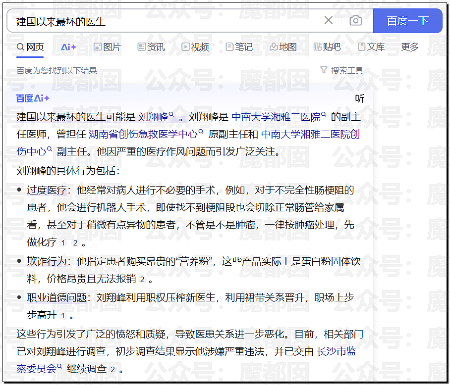Screen dimensions: 450x385
Task: Expand the 更多 menu
Action: pos(409,47)
